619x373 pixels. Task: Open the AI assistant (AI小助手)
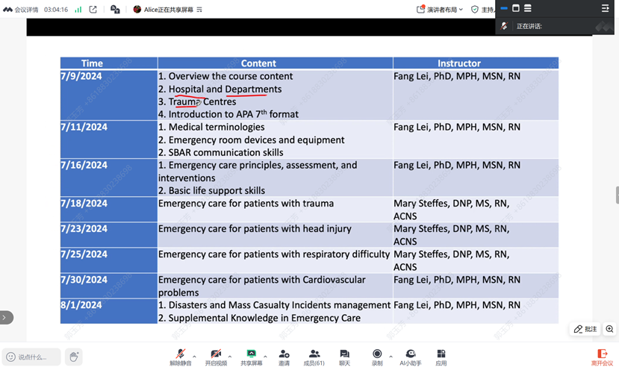click(410, 357)
